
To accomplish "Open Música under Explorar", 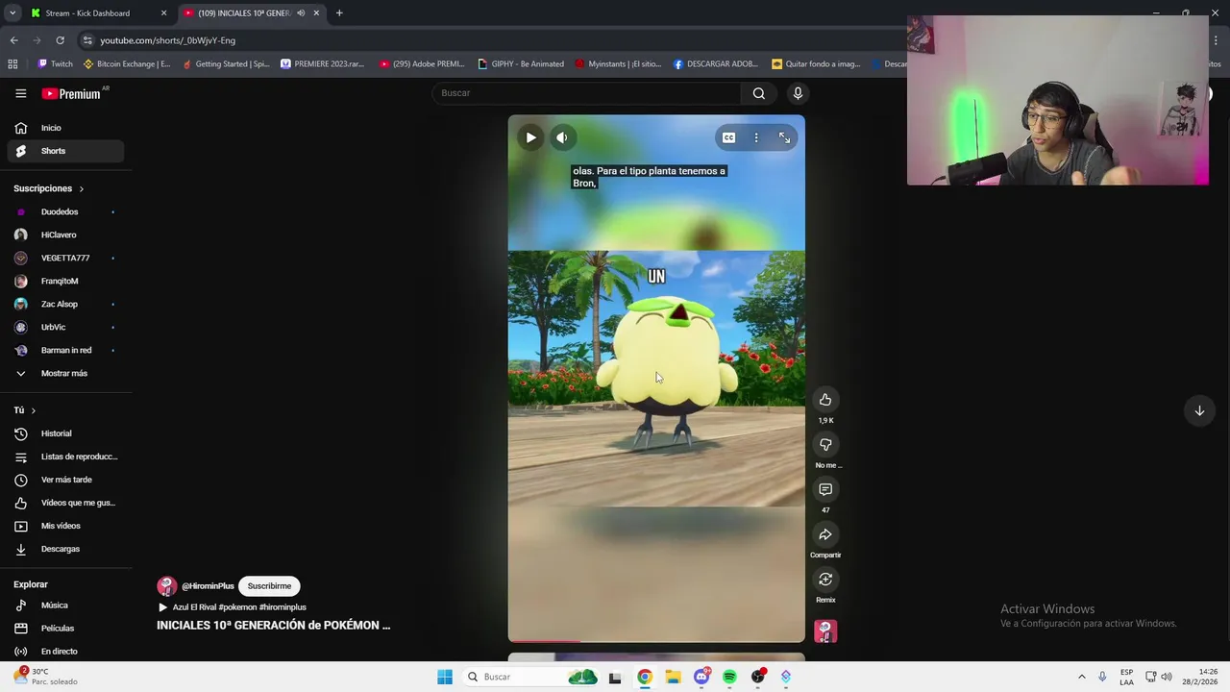I will [x=65, y=605].
